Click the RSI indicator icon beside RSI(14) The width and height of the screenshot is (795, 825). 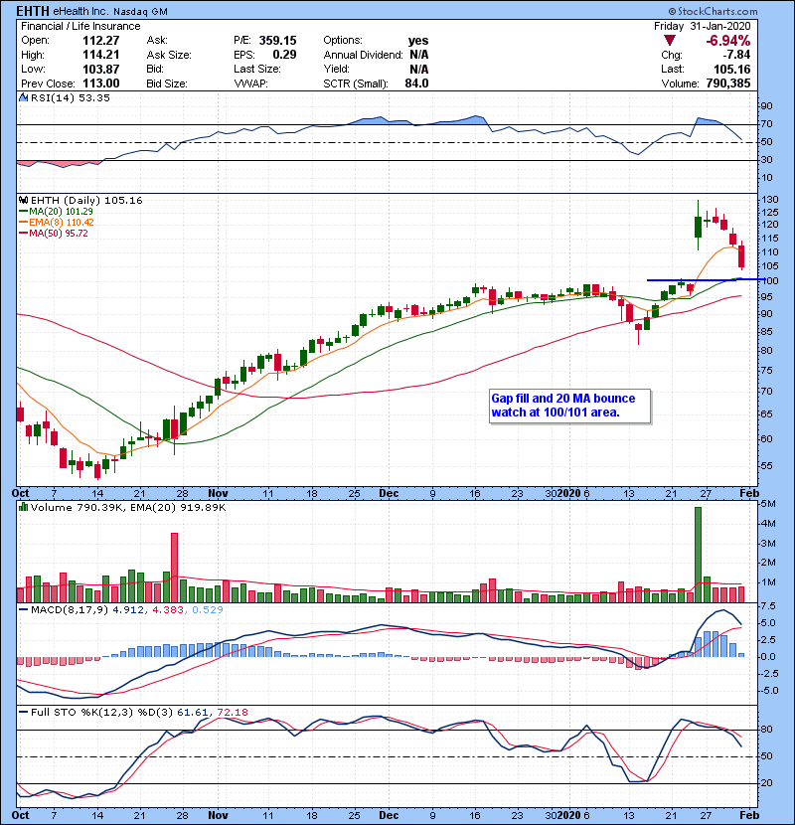click(23, 97)
